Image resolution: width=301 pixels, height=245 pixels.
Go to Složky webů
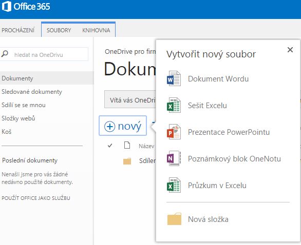pos(18,118)
